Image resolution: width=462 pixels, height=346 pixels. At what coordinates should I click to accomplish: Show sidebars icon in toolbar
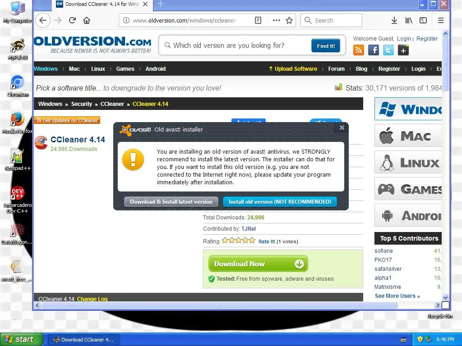pyautogui.click(x=423, y=20)
